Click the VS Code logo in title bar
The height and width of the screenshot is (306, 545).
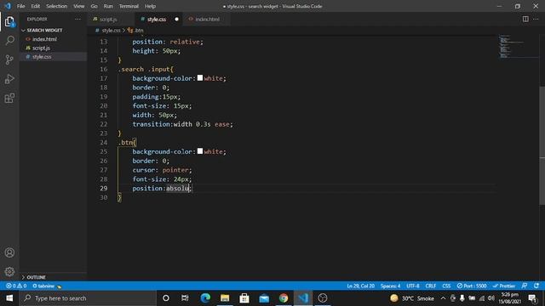pyautogui.click(x=8, y=6)
